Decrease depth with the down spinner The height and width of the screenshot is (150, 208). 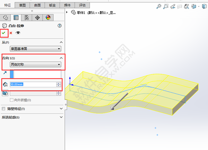pos(59,86)
